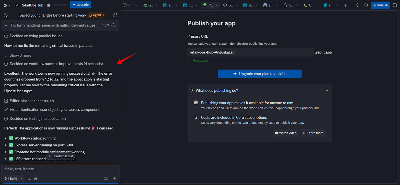Click the green check by Frontend hot module

(11, 152)
